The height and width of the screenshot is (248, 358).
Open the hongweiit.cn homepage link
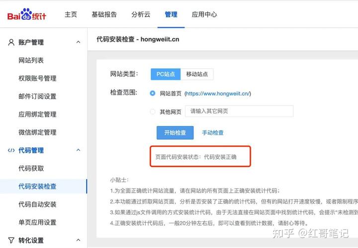pyautogui.click(x=218, y=94)
